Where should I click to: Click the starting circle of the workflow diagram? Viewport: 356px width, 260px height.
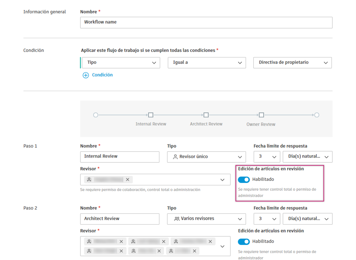[x=96, y=115]
